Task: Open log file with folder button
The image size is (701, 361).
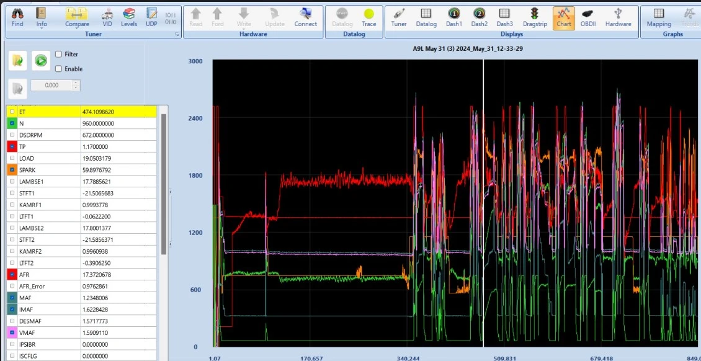Action: (17, 60)
